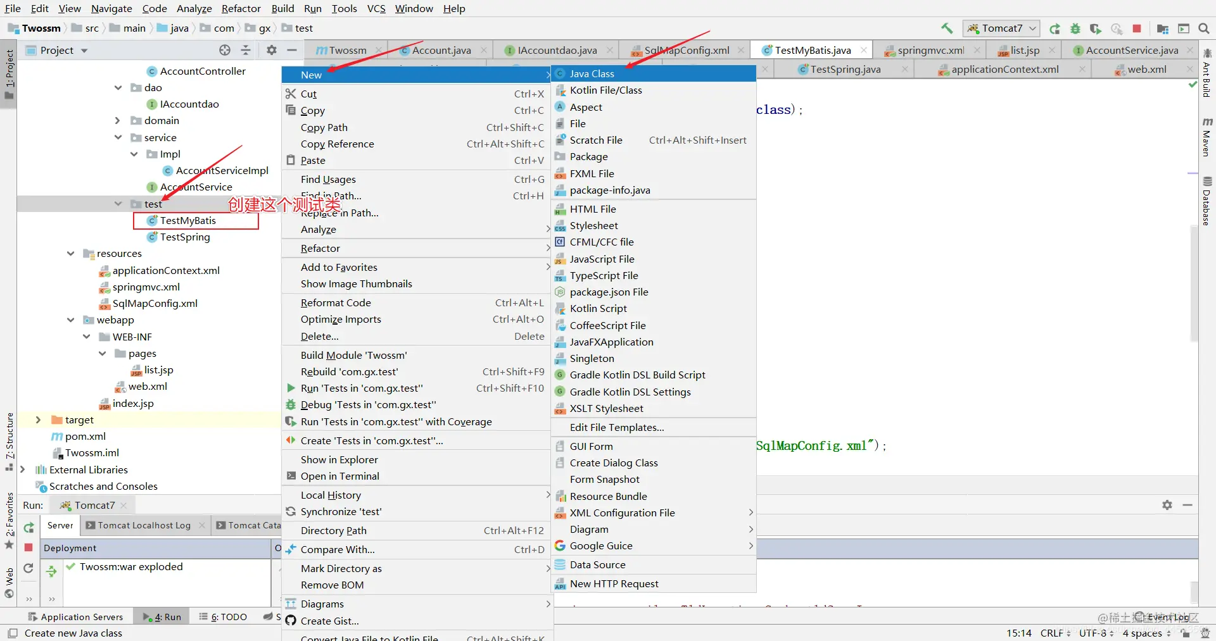Open the Maven tool window strip
The width and height of the screenshot is (1216, 641).
pos(1207,137)
